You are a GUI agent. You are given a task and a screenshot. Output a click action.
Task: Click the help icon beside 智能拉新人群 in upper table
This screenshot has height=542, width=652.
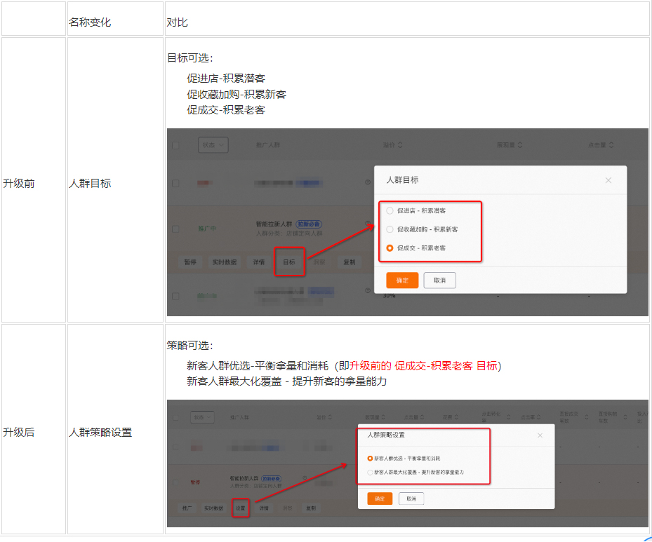point(367,224)
